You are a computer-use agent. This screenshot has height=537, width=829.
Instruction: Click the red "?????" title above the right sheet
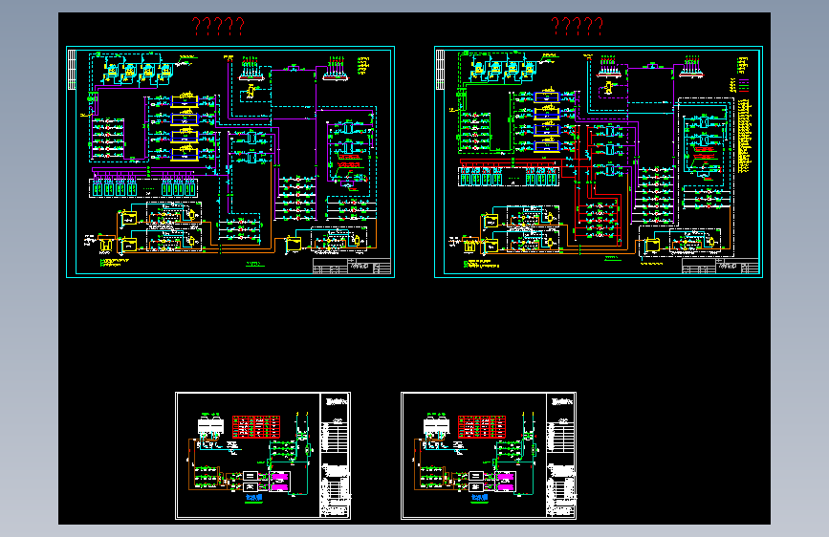pyautogui.click(x=578, y=27)
